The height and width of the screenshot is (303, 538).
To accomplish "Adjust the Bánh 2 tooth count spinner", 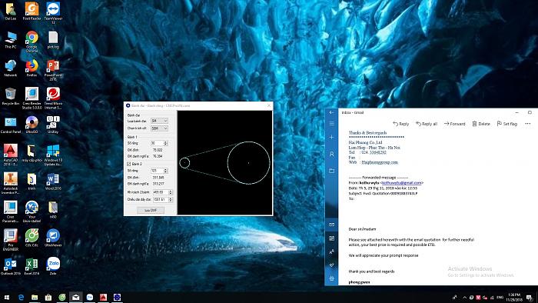I will 166,171.
